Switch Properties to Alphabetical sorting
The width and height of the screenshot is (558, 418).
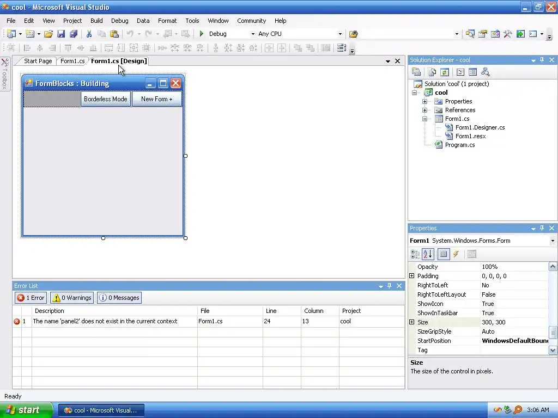(x=428, y=254)
